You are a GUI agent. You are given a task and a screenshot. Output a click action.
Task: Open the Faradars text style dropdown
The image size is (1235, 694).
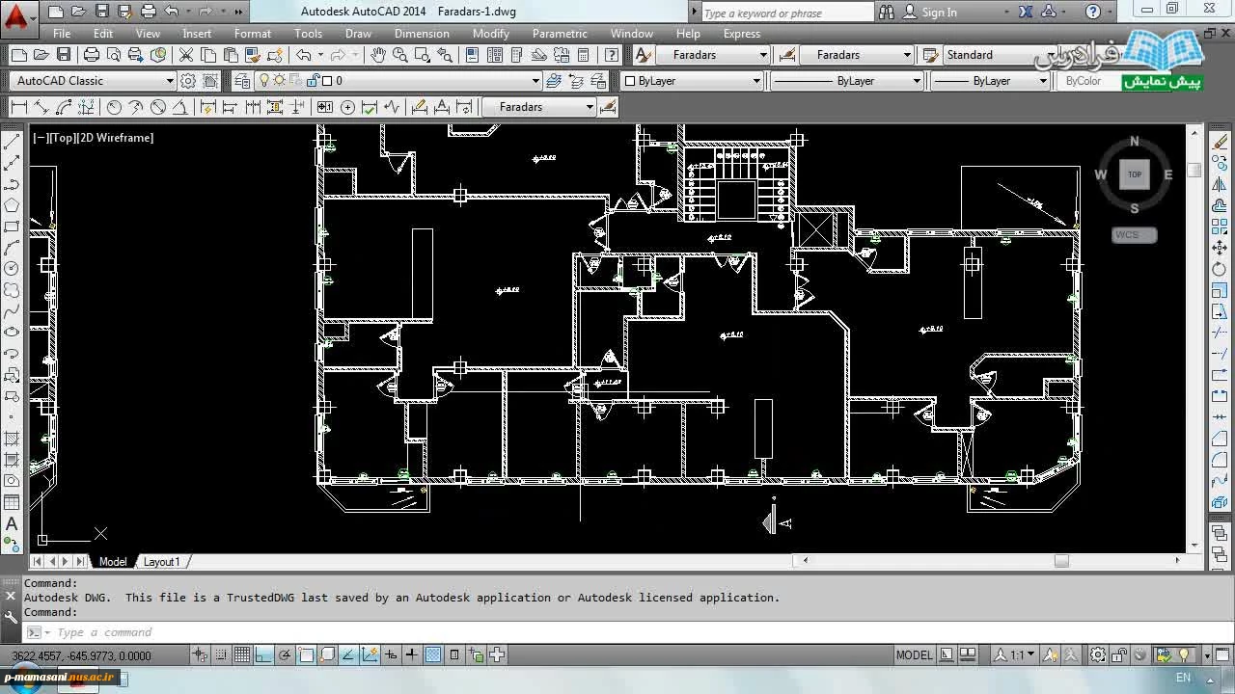click(x=714, y=55)
